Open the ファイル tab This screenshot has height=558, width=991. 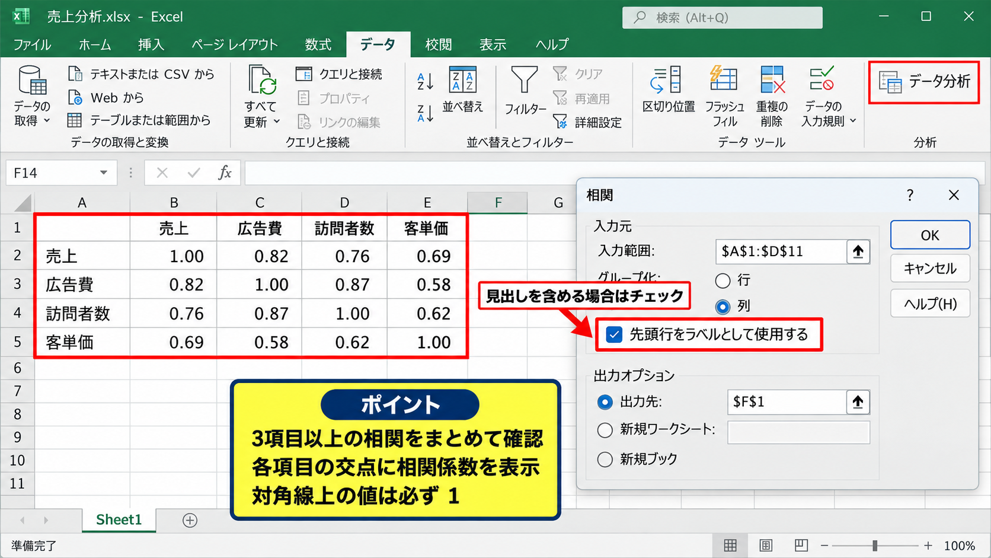pyautogui.click(x=32, y=44)
